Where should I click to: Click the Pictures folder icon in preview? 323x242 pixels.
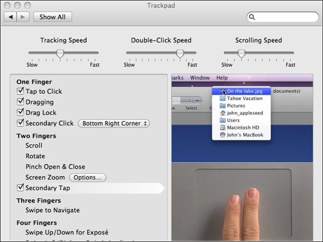tap(223, 105)
